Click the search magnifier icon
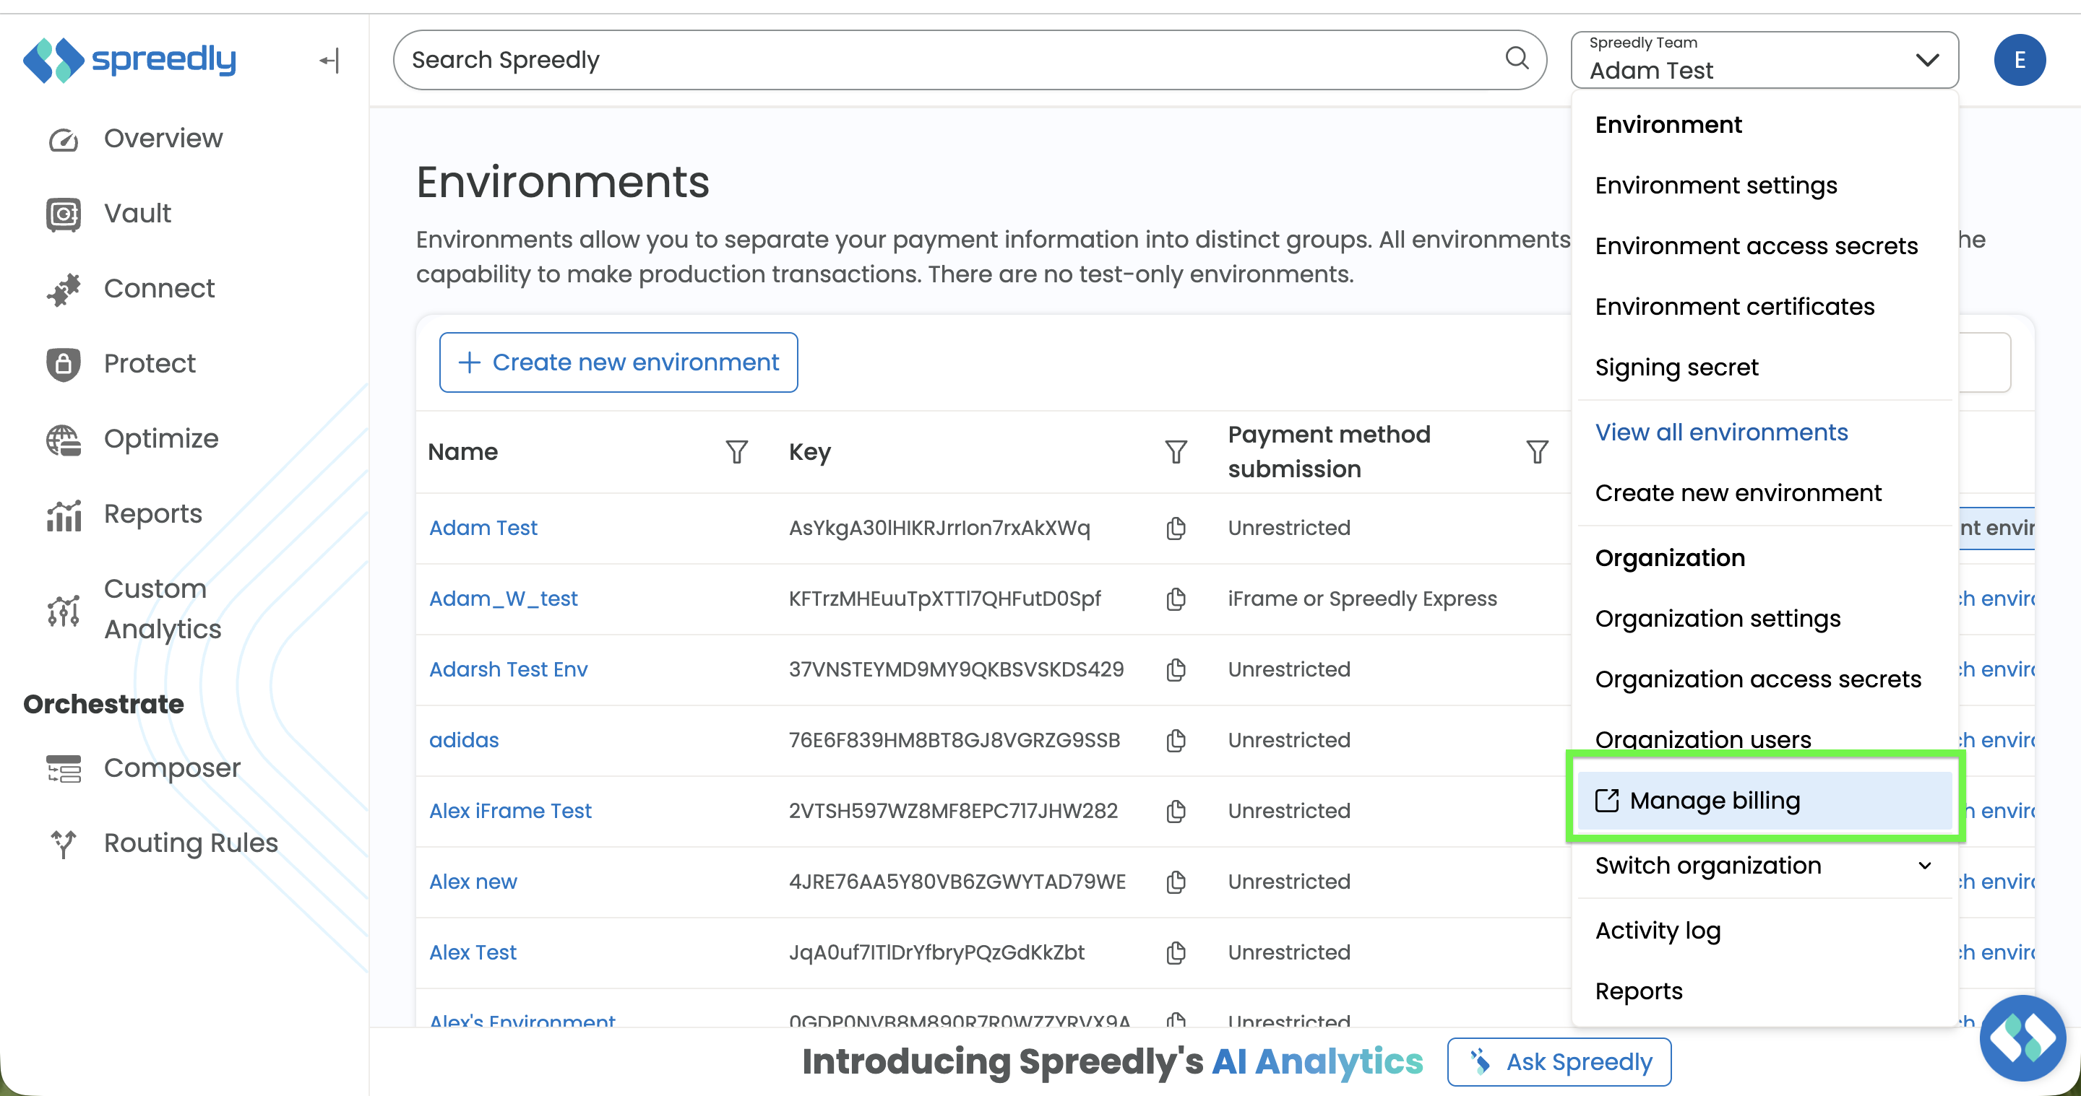 point(1517,59)
